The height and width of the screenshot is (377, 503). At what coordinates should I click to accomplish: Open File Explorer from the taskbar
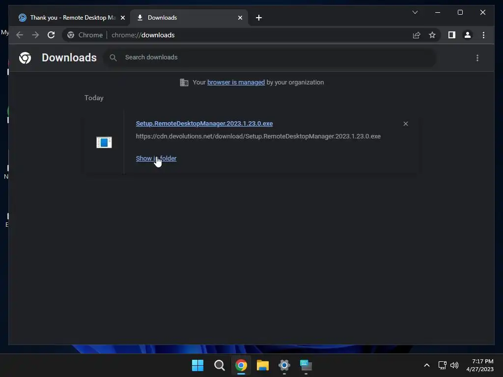click(263, 365)
